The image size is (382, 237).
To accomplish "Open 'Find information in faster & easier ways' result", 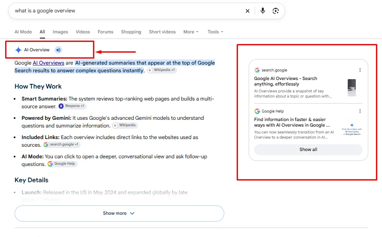I will tap(292, 122).
